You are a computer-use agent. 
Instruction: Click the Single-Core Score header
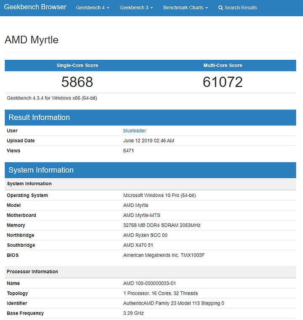point(77,66)
